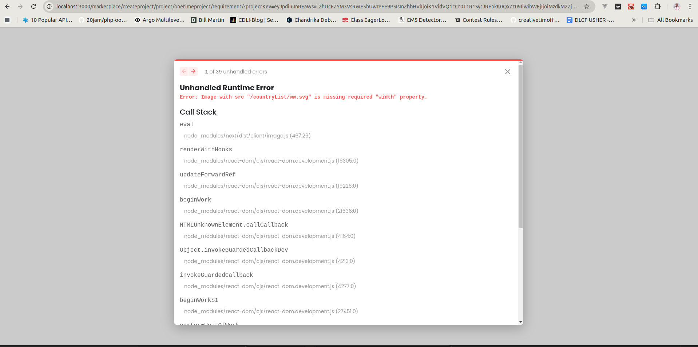Open the Chrome three-dot menu
Screen dimensions: 698x347
[x=690, y=7]
